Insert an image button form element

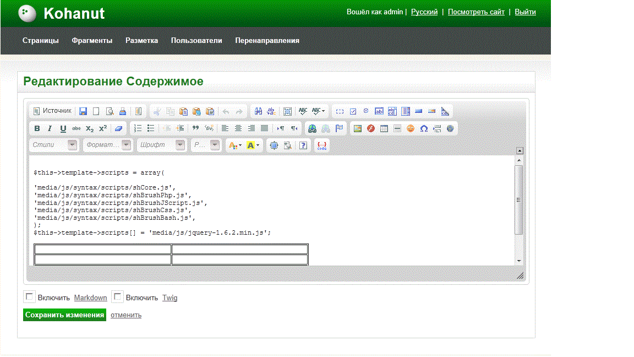coord(432,111)
